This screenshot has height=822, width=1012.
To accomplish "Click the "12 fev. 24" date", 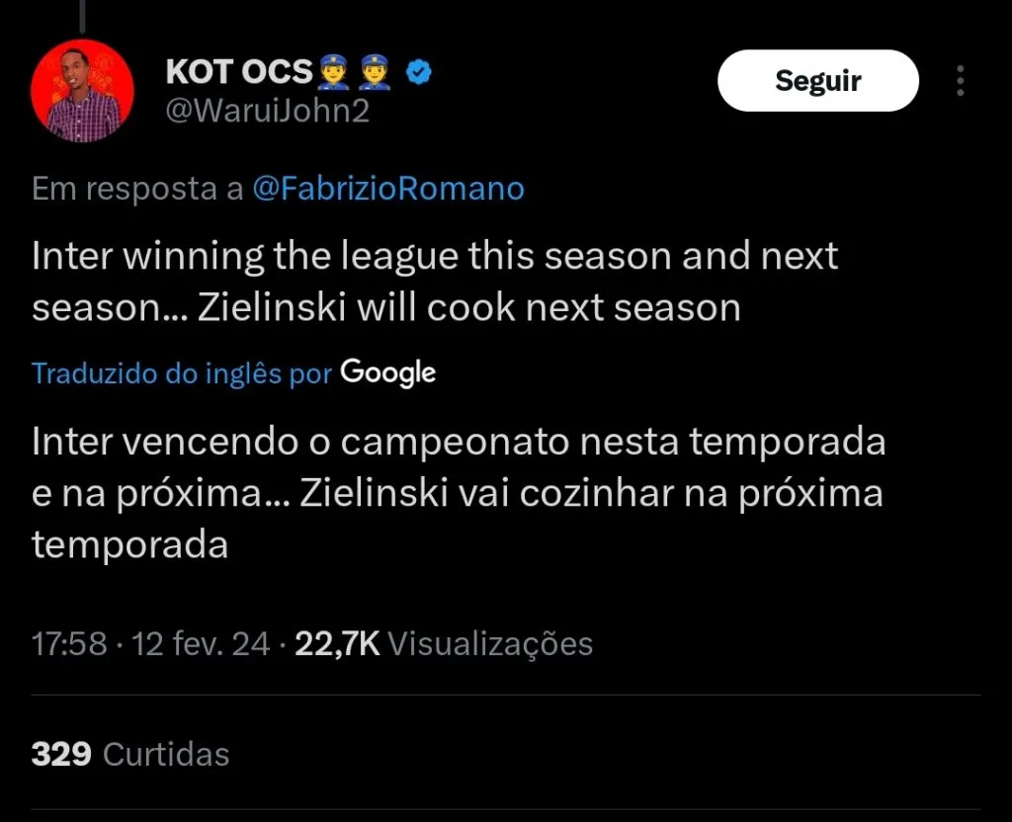I will [201, 644].
